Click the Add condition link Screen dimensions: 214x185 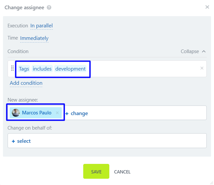26,83
